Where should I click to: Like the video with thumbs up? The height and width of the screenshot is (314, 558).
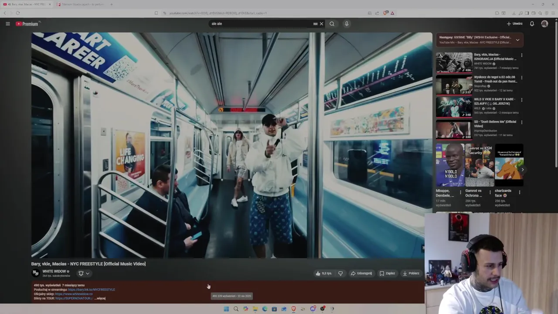coord(324,273)
